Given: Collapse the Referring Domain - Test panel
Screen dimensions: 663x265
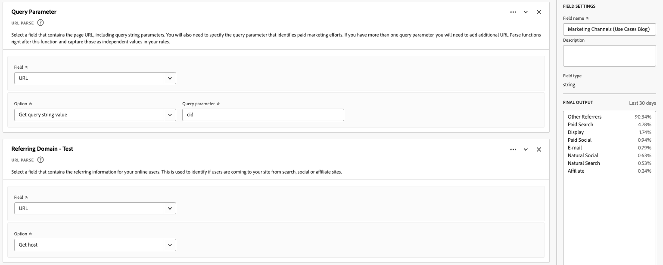Looking at the screenshot, I should (x=526, y=149).
